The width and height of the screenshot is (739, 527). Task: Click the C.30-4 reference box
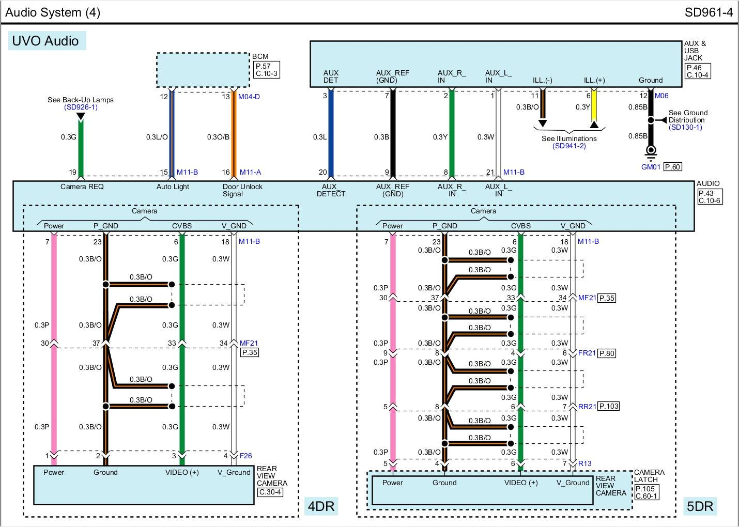[x=270, y=492]
